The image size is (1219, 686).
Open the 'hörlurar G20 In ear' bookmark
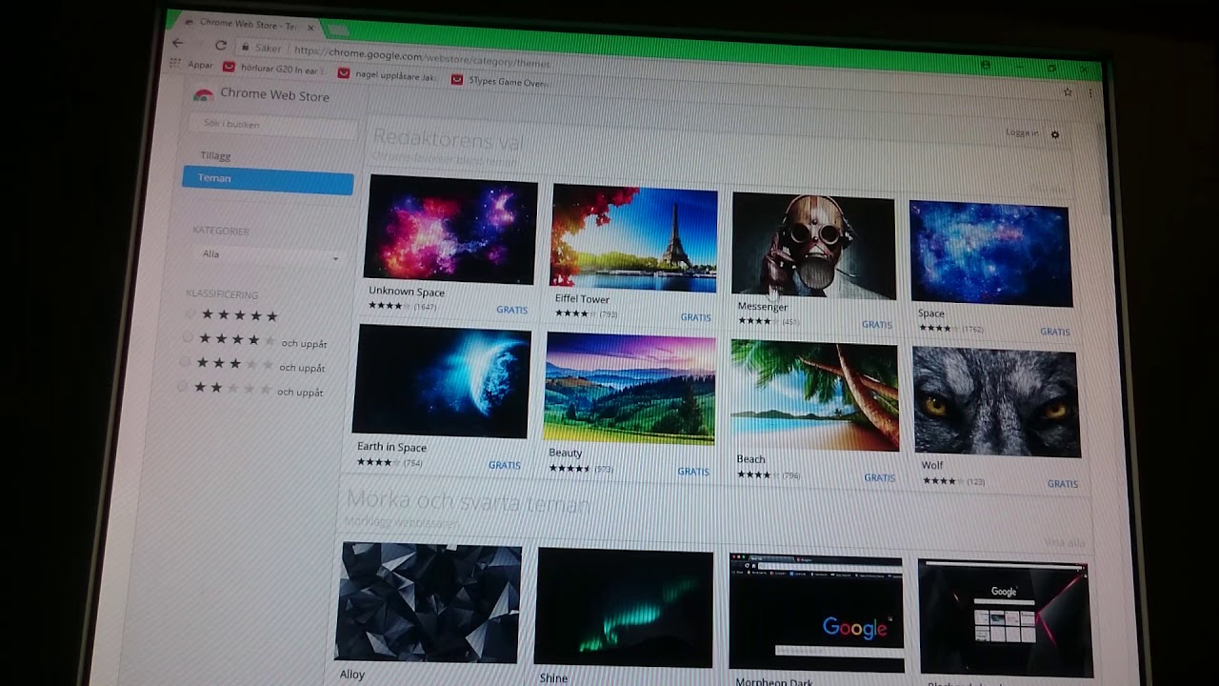point(274,68)
